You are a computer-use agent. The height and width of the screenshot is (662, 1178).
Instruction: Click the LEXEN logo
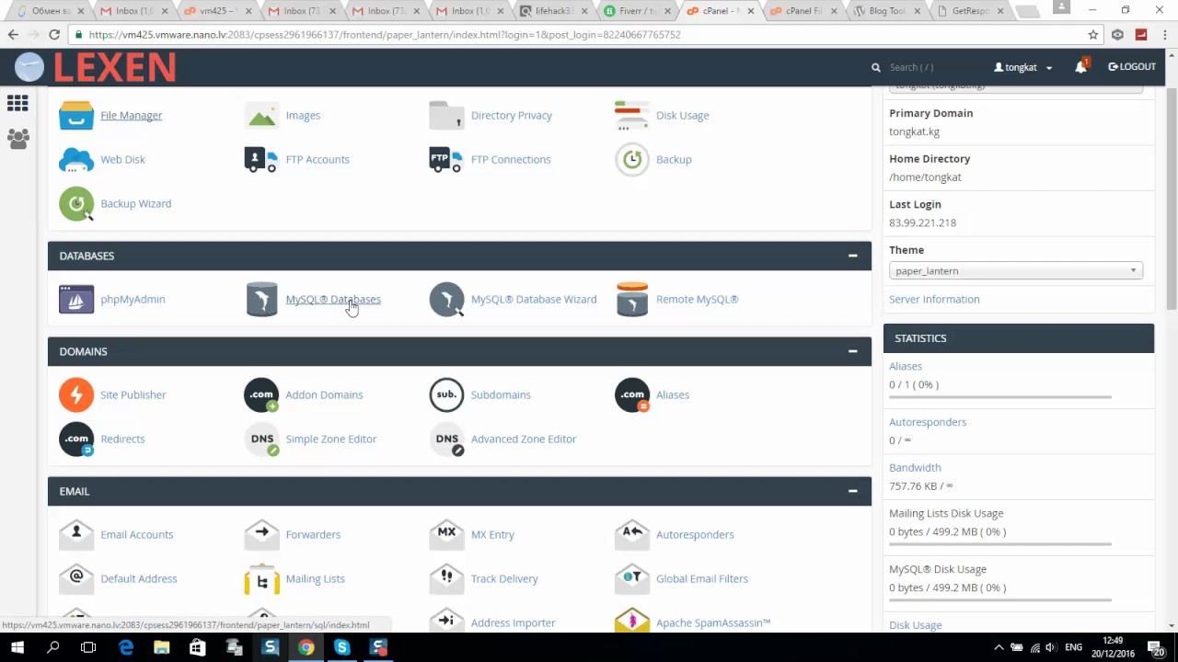tap(96, 67)
